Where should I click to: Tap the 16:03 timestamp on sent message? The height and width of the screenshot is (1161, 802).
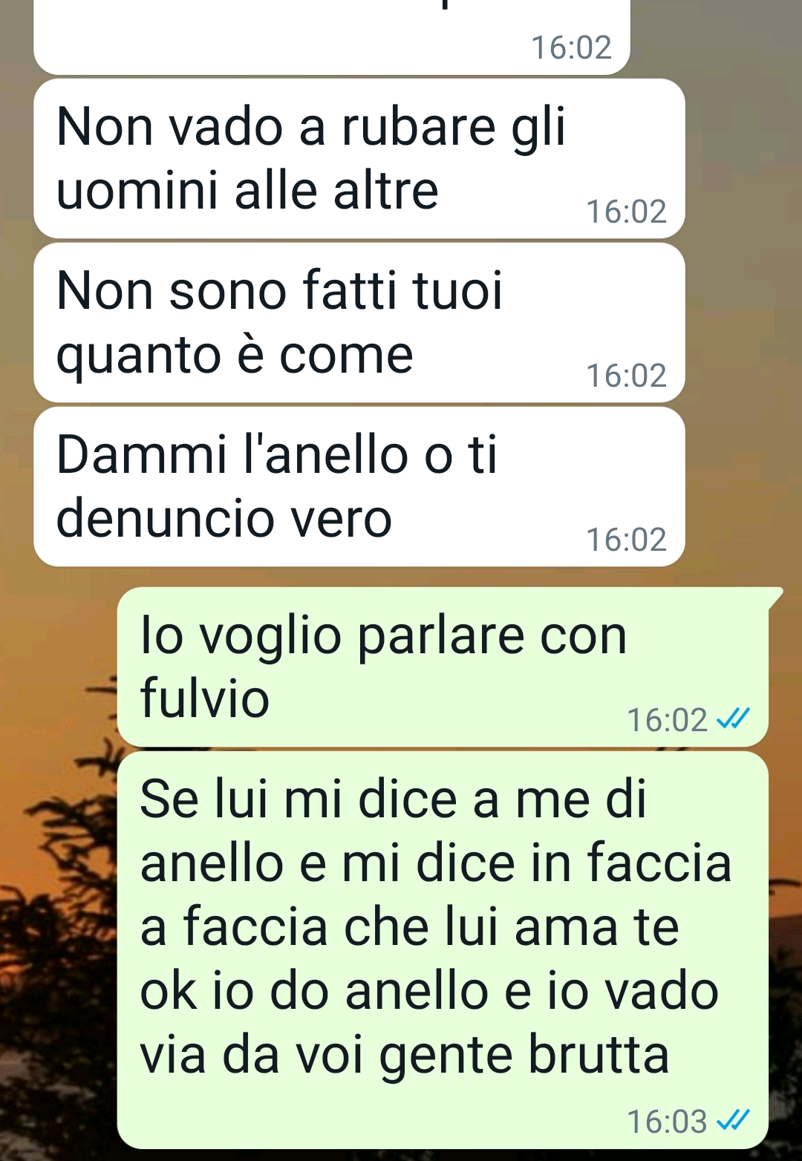pos(667,1121)
